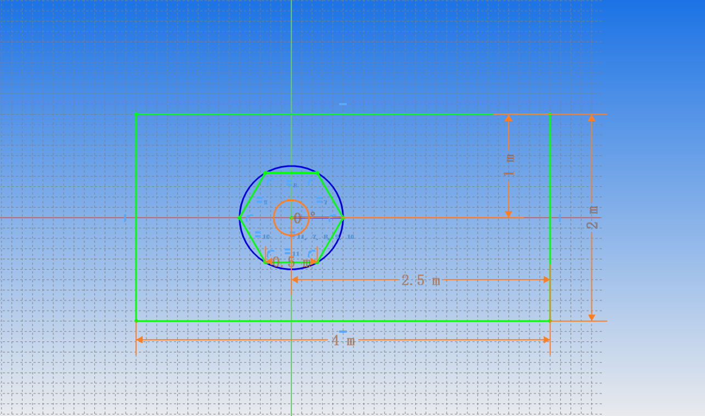Select the top edge of the hexagon
This screenshot has height=416, width=705.
291,173
